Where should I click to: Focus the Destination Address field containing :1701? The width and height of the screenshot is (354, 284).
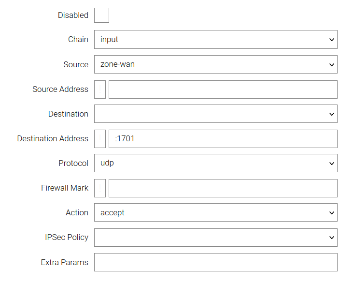click(223, 139)
